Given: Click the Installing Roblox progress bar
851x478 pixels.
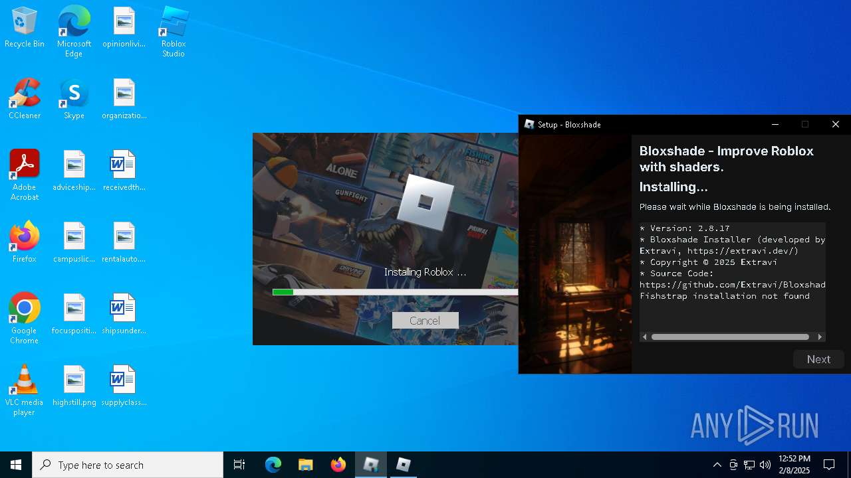Looking at the screenshot, I should click(395, 292).
